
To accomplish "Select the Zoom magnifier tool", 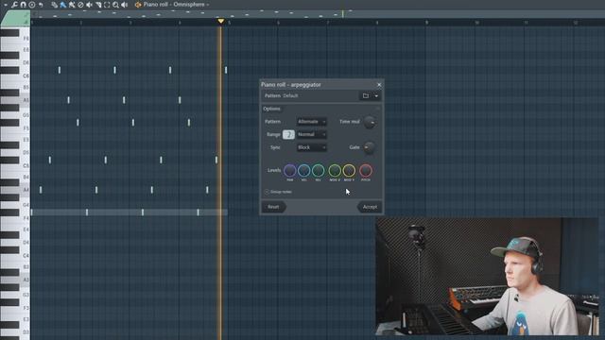I will point(115,5).
